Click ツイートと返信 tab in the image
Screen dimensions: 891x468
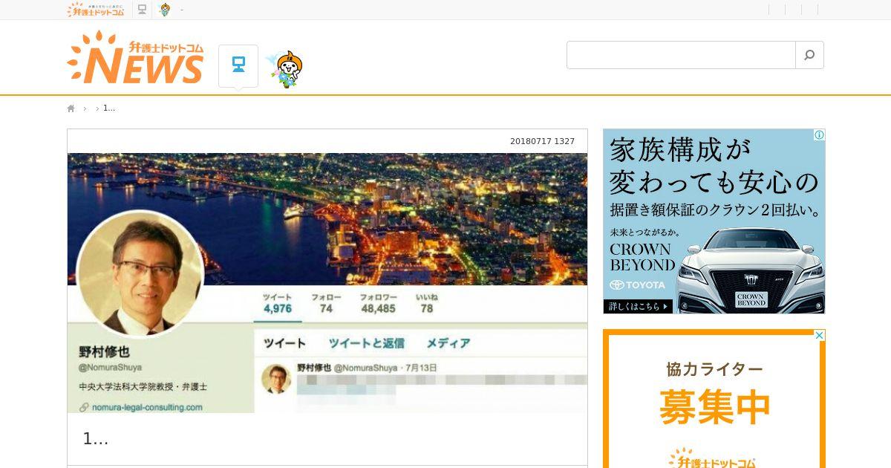[x=367, y=343]
